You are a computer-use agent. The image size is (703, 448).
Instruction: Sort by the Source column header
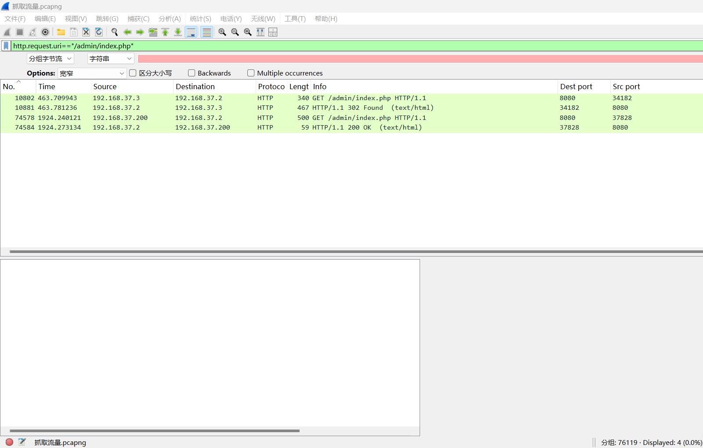132,87
